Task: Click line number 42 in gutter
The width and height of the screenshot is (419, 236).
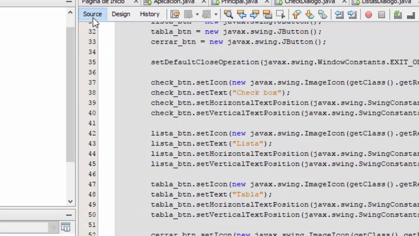Action: pyautogui.click(x=92, y=133)
